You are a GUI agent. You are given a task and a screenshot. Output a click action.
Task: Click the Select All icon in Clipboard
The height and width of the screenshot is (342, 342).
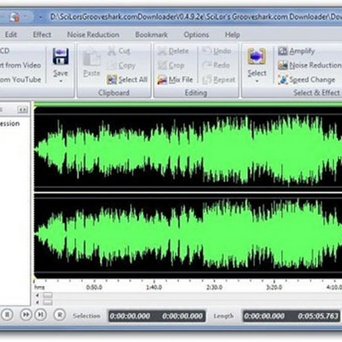pyautogui.click(x=112, y=80)
